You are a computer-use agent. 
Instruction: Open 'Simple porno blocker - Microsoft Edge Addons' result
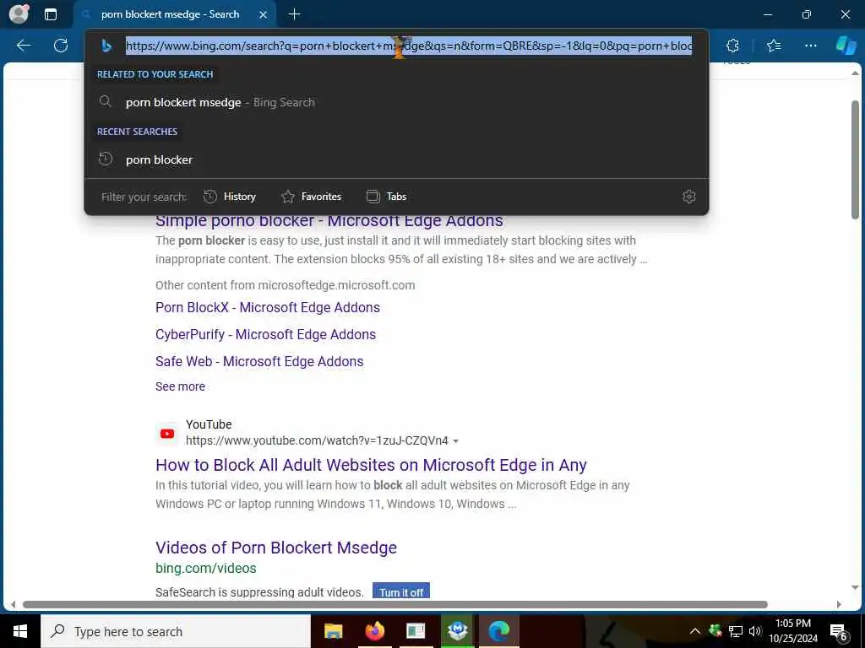(x=329, y=220)
